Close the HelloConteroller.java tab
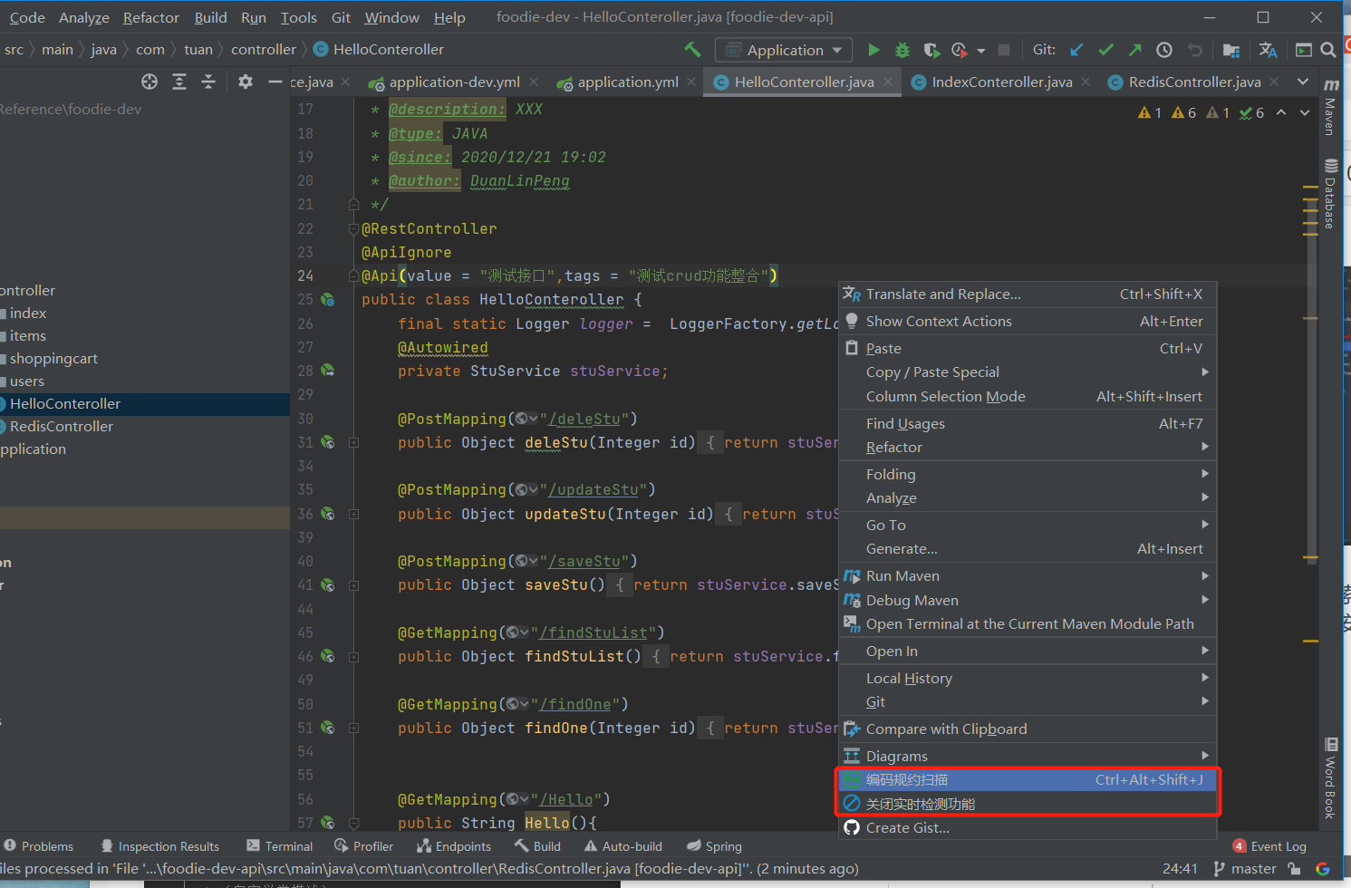 pyautogui.click(x=888, y=82)
